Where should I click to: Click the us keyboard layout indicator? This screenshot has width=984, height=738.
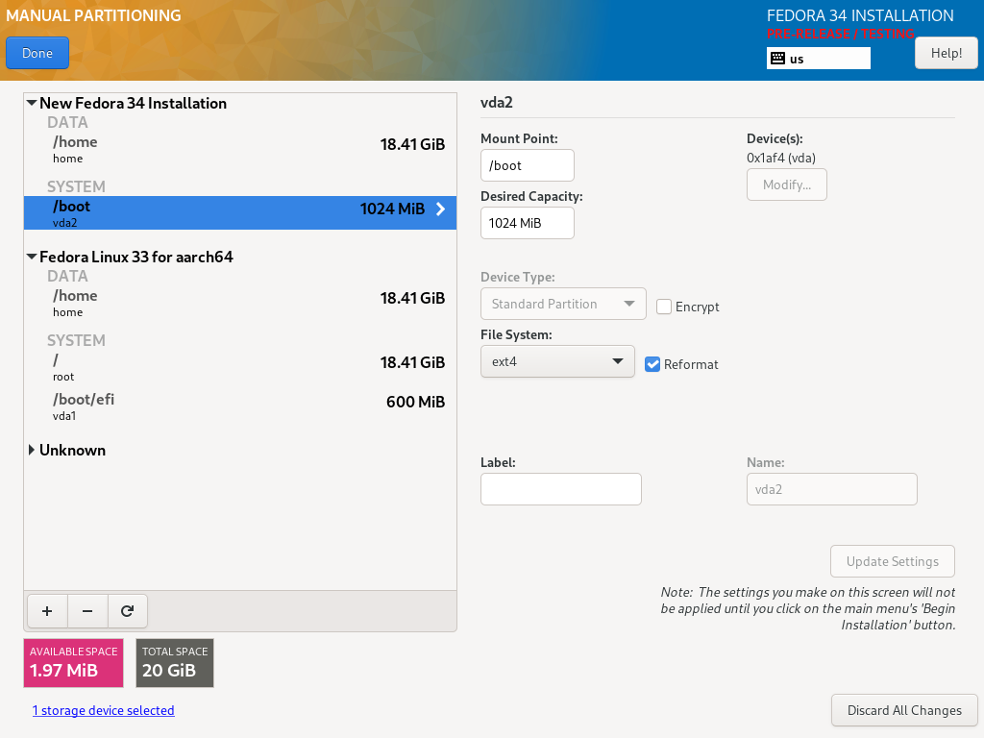pyautogui.click(x=819, y=59)
